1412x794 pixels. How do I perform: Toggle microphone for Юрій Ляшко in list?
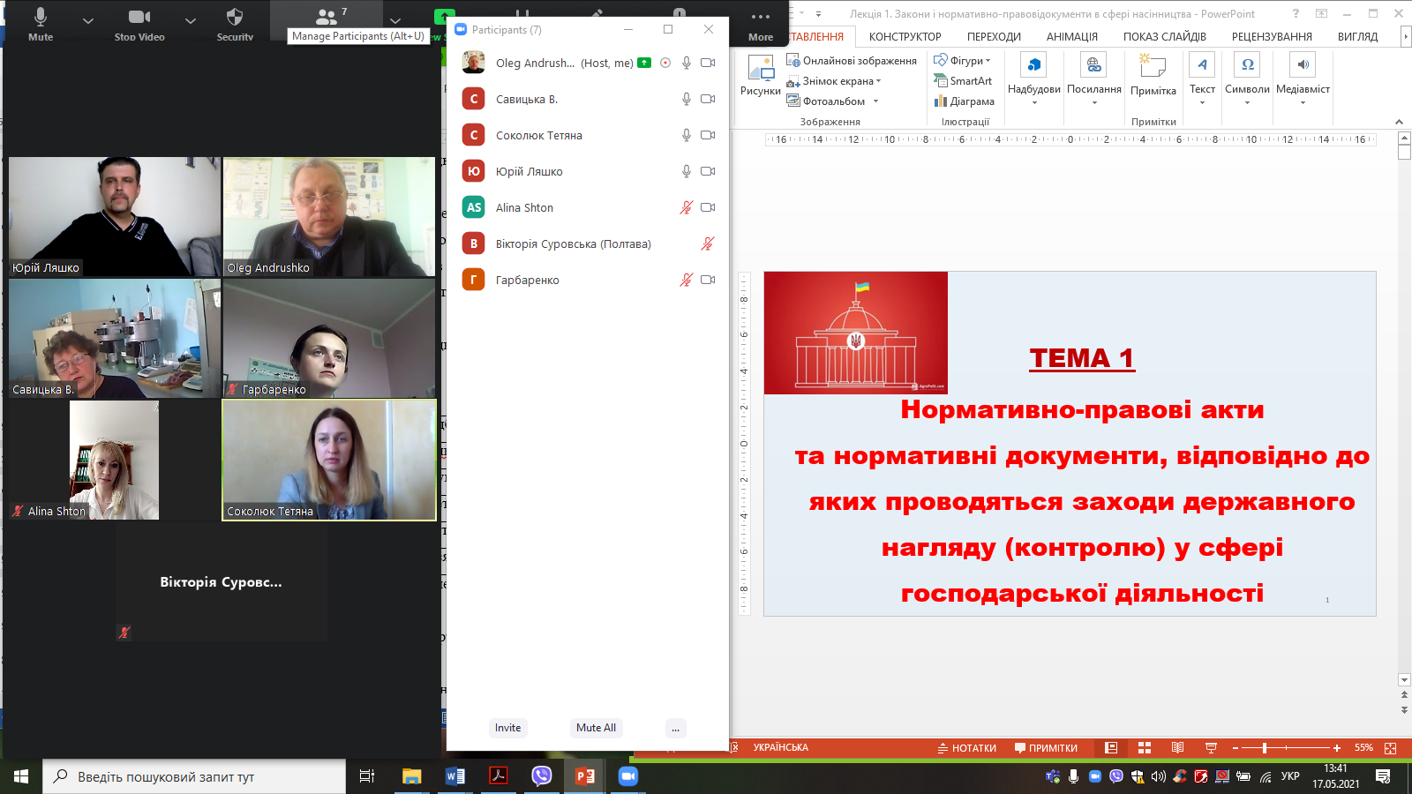[x=686, y=171]
